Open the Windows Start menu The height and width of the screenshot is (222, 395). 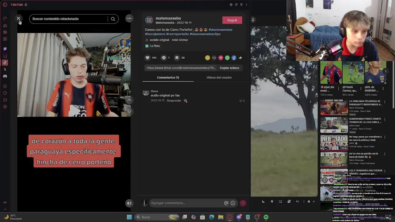click(x=129, y=217)
